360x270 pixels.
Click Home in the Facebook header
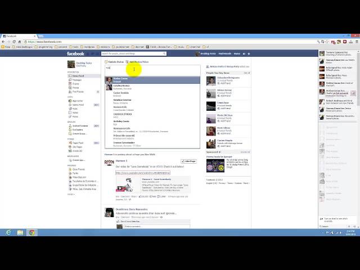(x=237, y=54)
